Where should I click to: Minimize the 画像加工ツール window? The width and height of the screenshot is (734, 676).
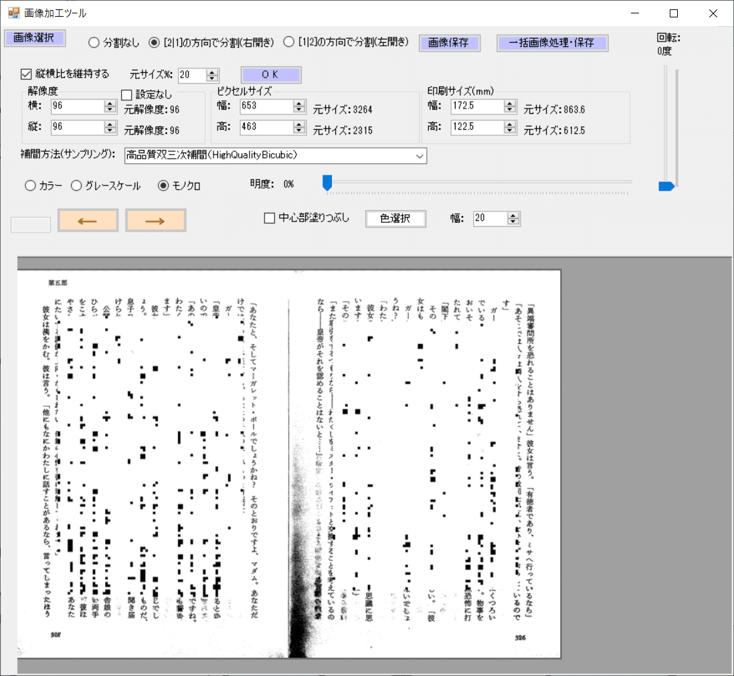[x=635, y=13]
